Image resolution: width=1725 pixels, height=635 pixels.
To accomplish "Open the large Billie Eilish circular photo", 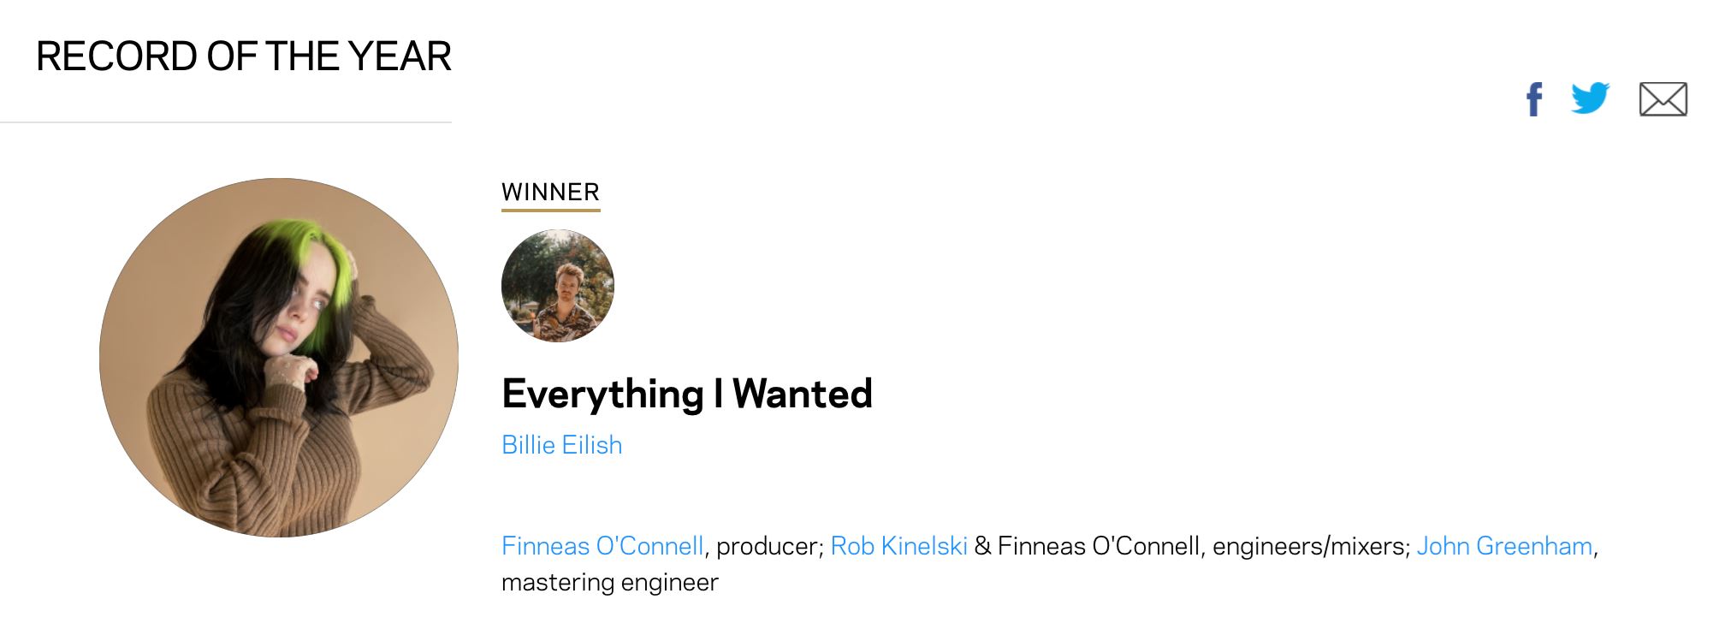I will tap(279, 358).
